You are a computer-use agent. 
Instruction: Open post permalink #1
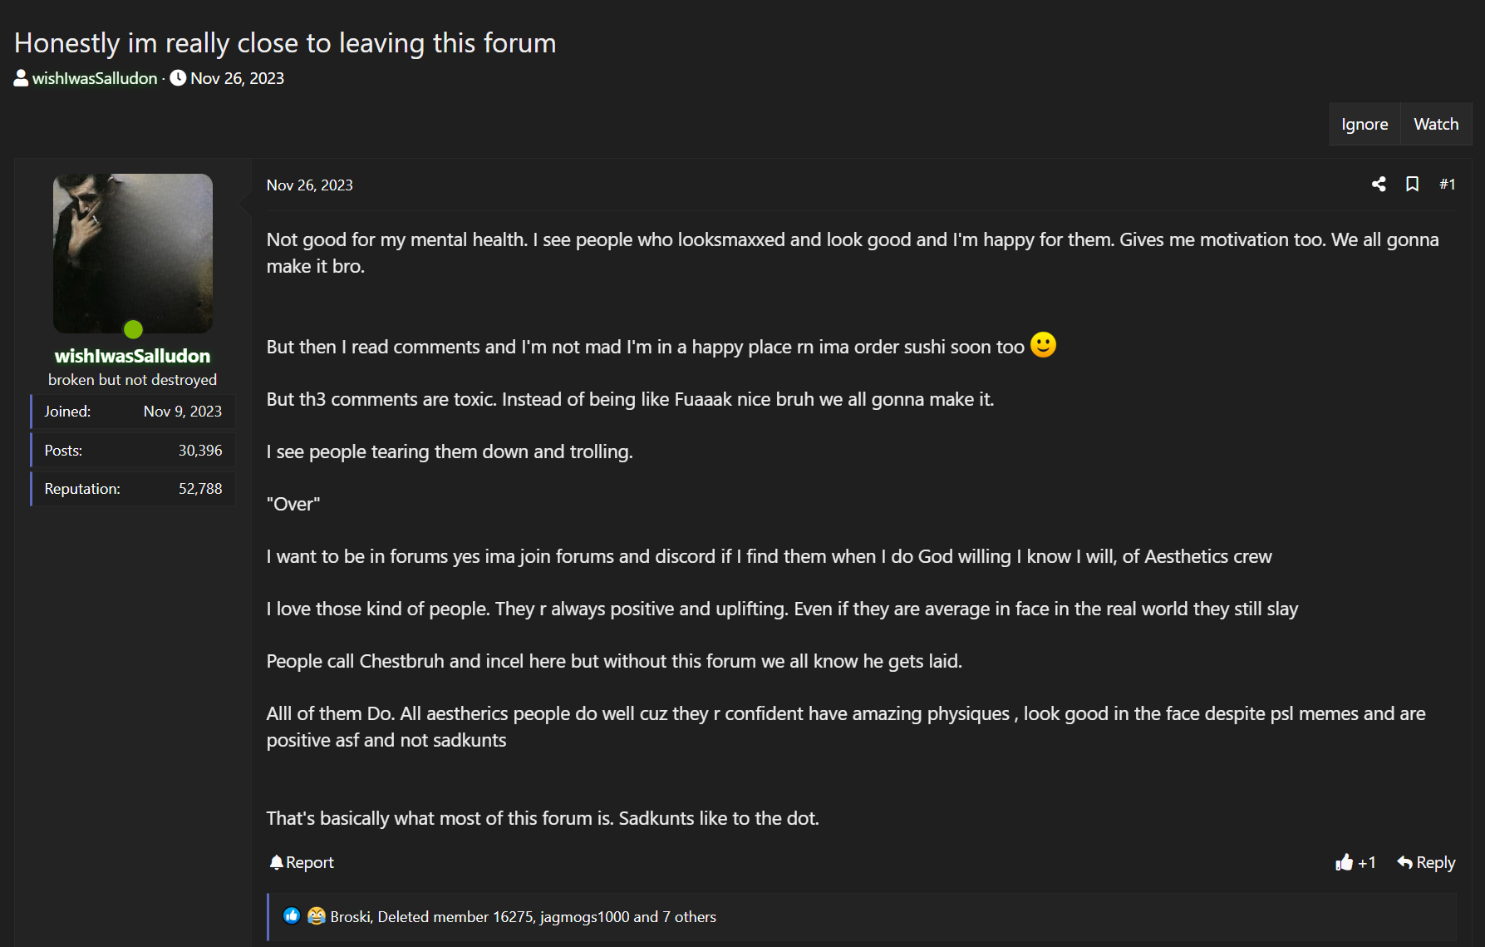click(x=1447, y=185)
